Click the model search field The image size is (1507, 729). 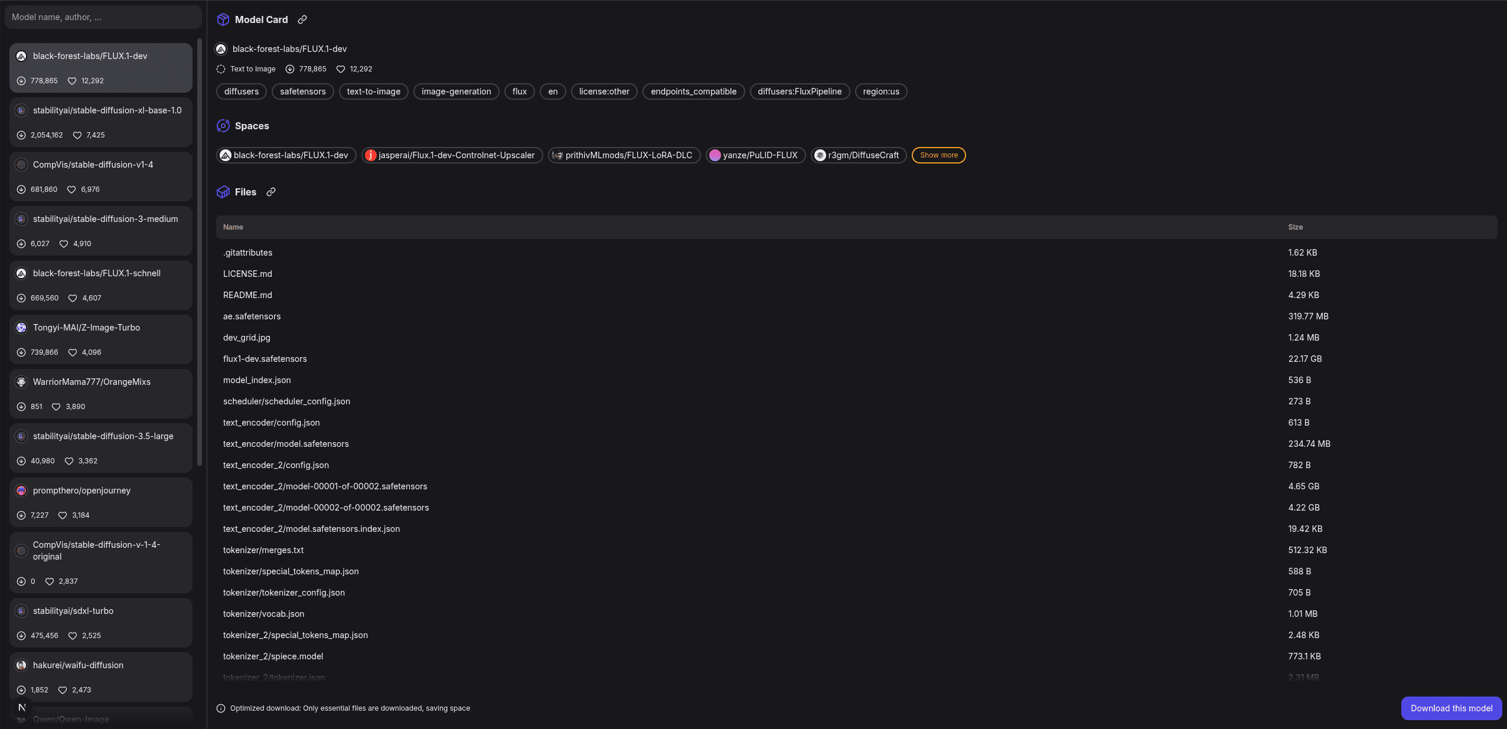pos(103,17)
